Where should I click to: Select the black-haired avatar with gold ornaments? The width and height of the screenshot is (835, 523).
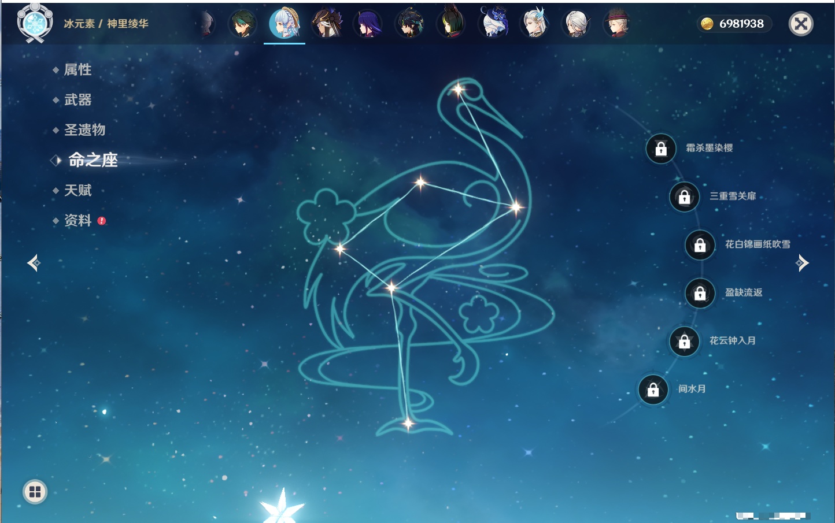(x=409, y=24)
